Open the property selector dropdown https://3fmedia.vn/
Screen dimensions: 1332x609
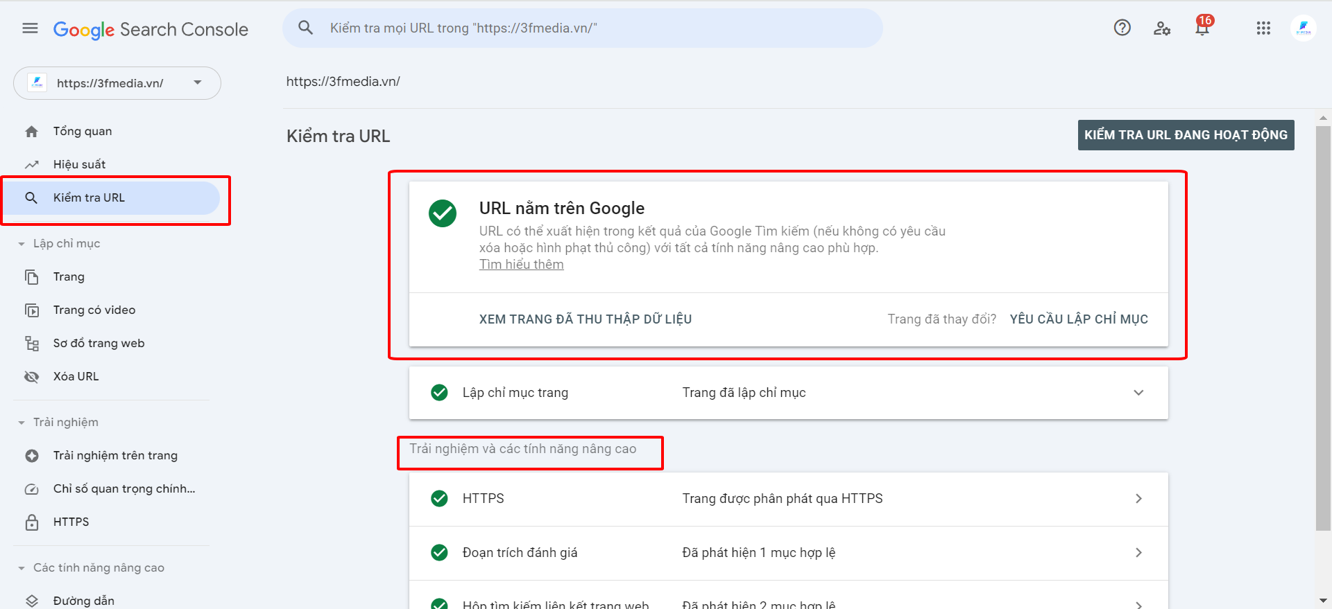(x=117, y=83)
